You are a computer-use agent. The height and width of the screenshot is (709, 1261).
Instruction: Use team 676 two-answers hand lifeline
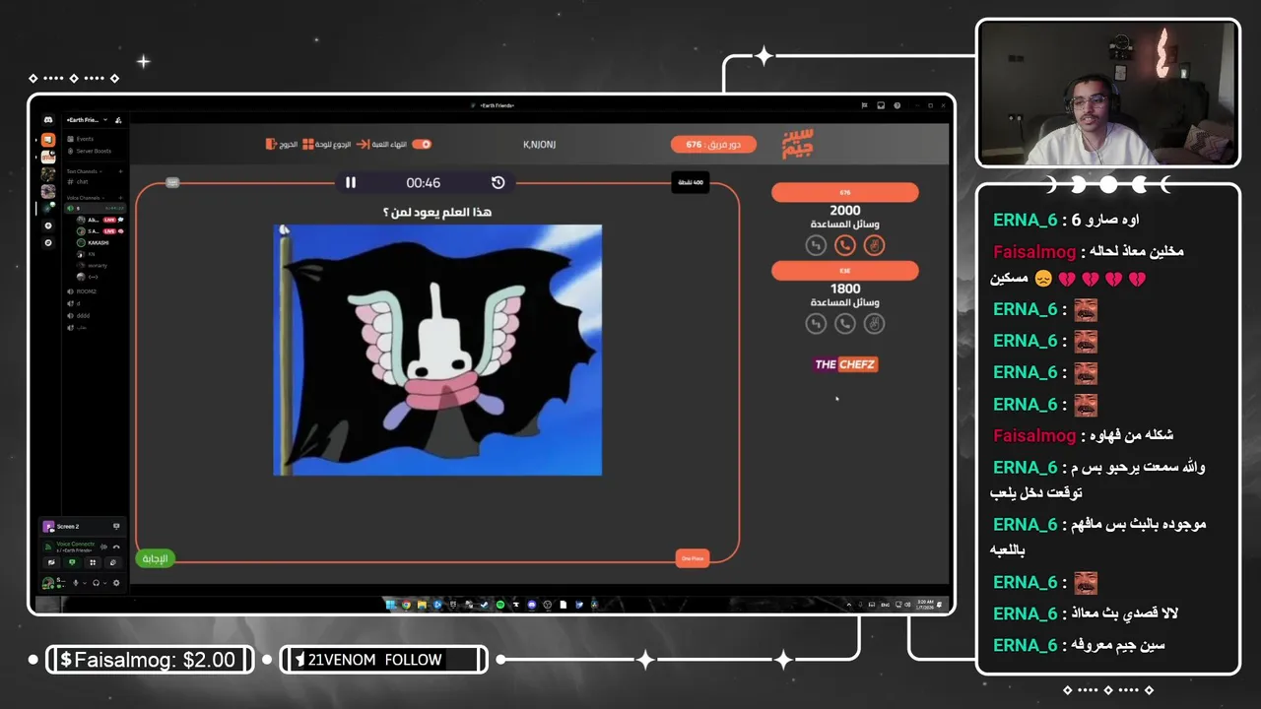tap(874, 245)
